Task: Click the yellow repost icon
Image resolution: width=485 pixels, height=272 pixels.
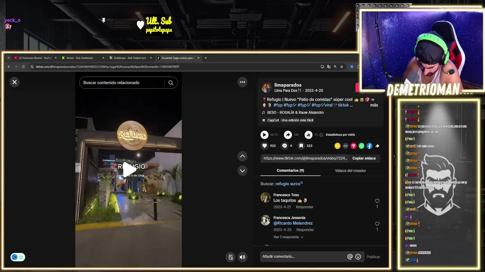Action: click(337, 146)
